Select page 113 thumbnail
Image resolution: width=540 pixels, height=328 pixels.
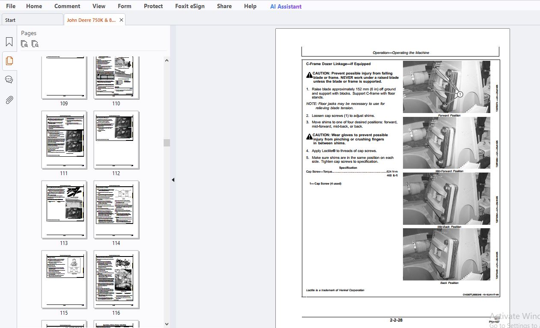64,209
